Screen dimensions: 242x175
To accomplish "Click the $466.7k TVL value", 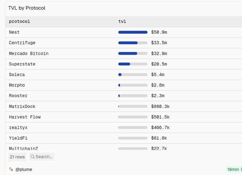I will pos(160,128).
